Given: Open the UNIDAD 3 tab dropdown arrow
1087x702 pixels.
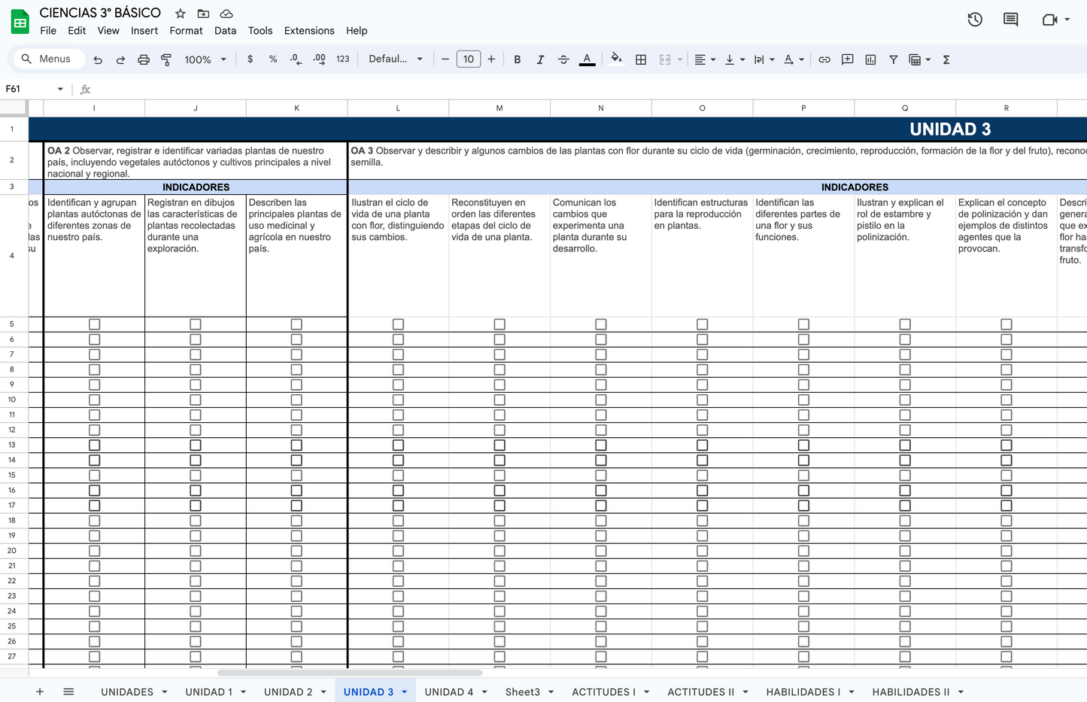Looking at the screenshot, I should pos(405,692).
